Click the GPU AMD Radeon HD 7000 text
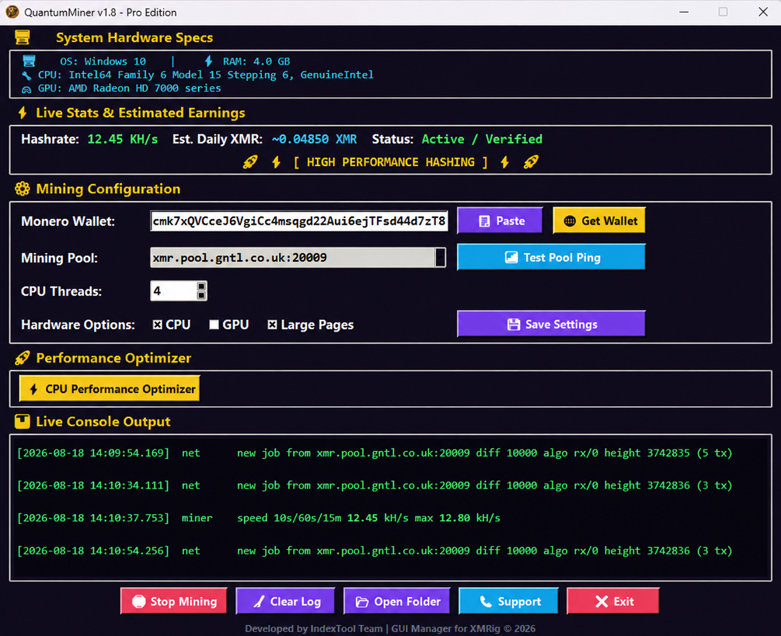 point(130,89)
